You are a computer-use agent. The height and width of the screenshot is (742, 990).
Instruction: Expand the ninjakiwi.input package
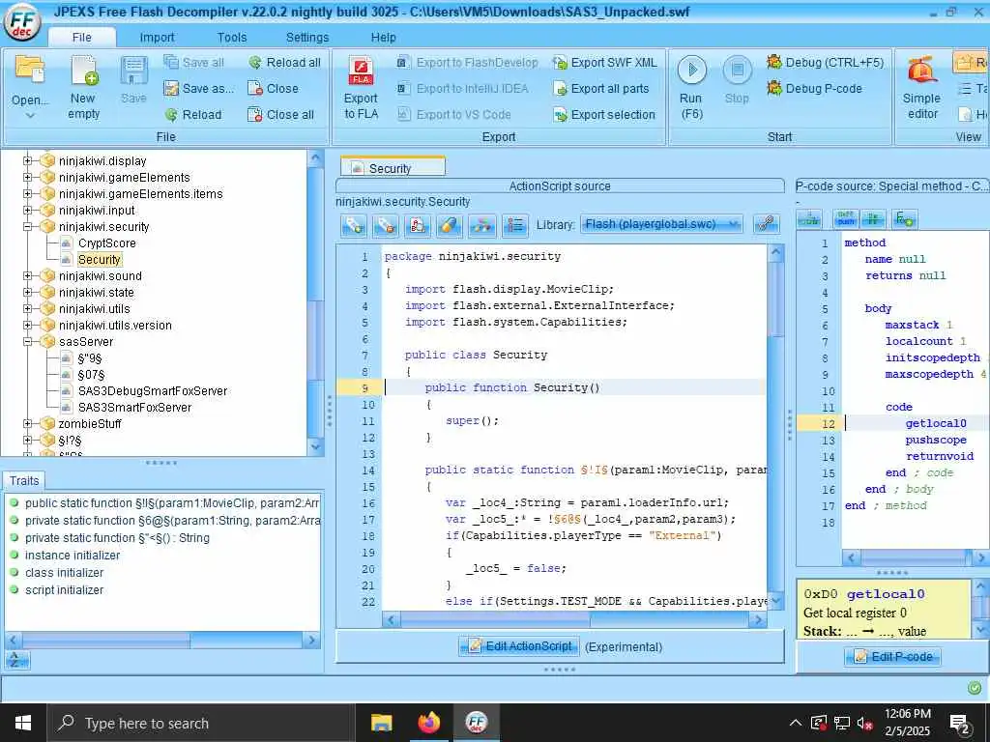click(27, 210)
